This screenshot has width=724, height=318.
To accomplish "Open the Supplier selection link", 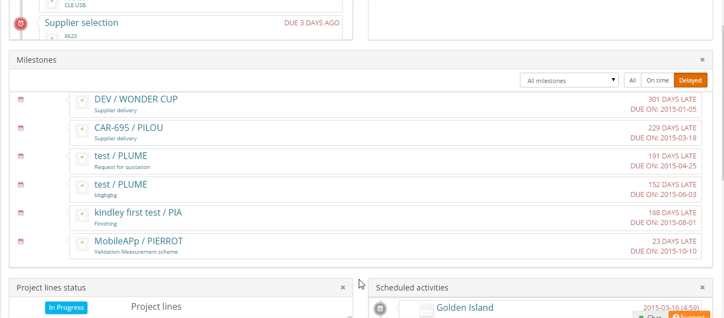I will (x=81, y=23).
